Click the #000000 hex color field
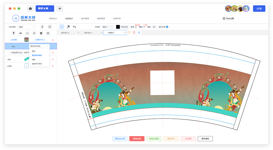 click(124, 27)
